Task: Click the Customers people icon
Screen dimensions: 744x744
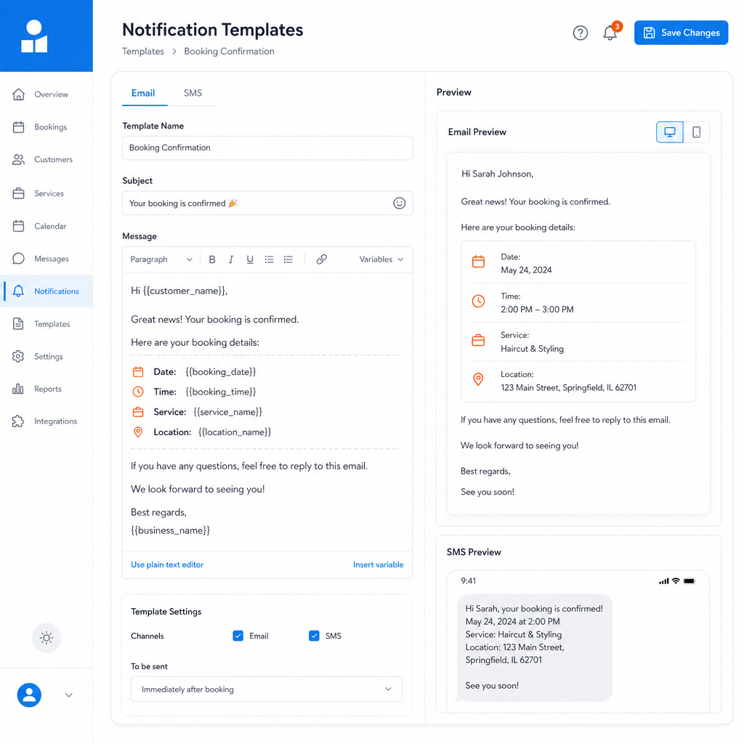Action: coord(18,159)
